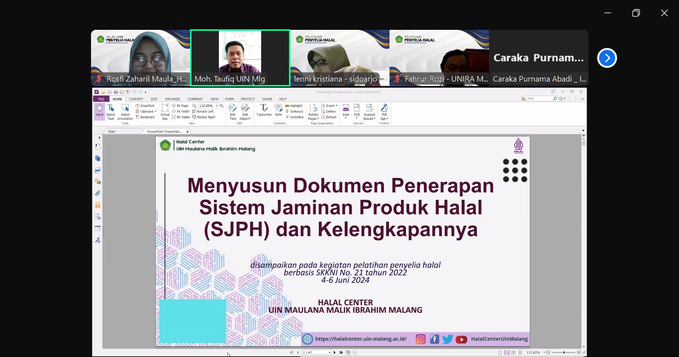
Task: Add a Note comment
Action: [279, 110]
